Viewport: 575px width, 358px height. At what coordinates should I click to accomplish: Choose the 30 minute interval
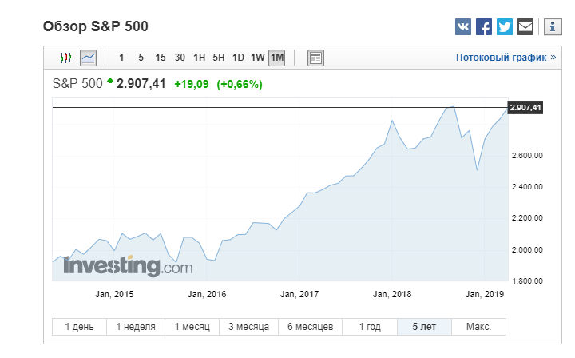[180, 58]
